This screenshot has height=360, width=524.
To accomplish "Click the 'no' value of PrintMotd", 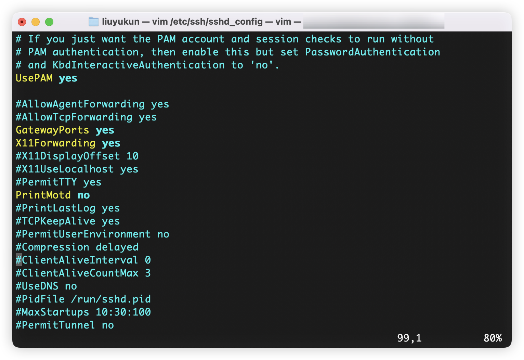I will pos(83,195).
